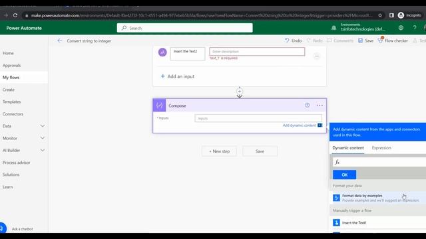Viewport: 426px width, 239px height.
Task: Select the flow name Convert string to integer
Action: point(89,41)
